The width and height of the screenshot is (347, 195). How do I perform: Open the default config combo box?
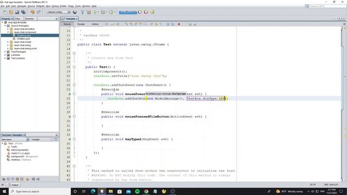tap(58, 12)
